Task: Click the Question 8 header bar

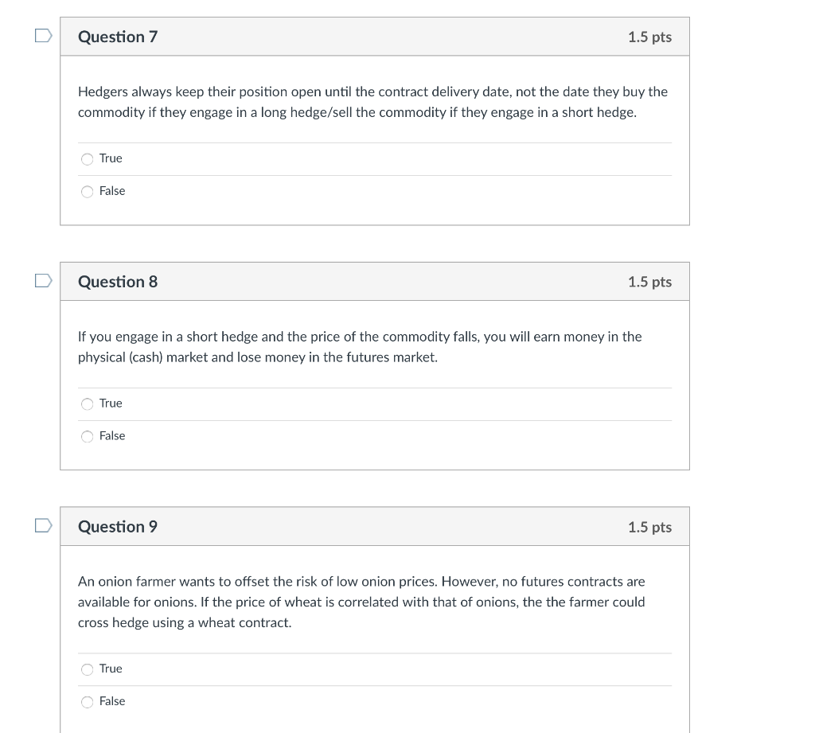Action: (375, 281)
